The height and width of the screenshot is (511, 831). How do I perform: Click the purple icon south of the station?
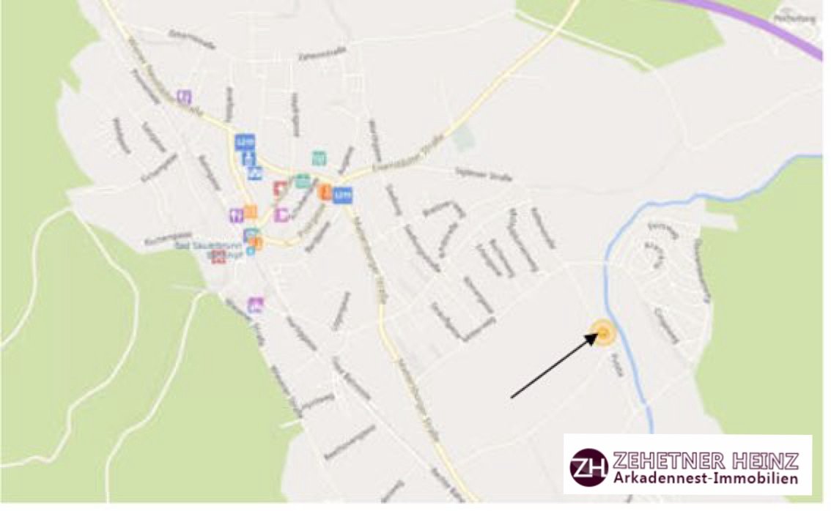[x=256, y=305]
